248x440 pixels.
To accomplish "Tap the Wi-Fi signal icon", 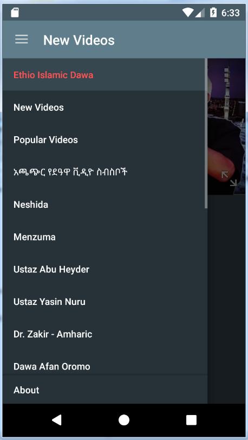I will [x=188, y=12].
